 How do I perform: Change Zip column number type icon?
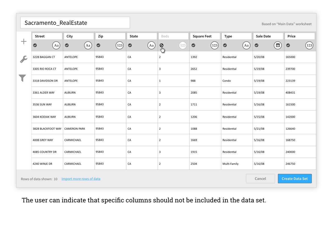tap(120, 45)
